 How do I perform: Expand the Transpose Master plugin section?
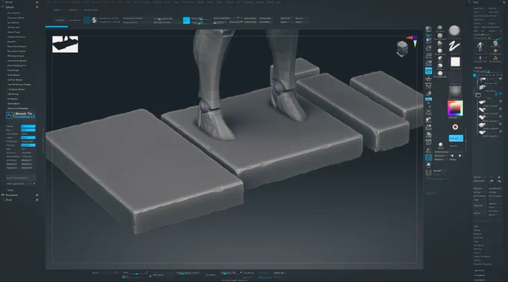(x=16, y=90)
